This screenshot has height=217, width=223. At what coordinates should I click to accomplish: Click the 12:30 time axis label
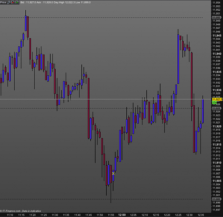point(189,215)
